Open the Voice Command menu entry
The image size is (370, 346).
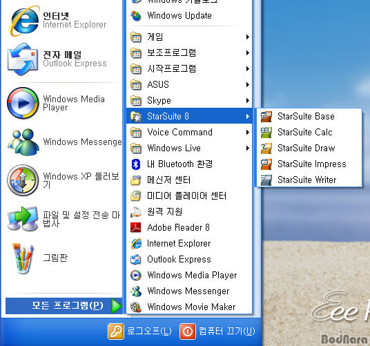point(189,132)
